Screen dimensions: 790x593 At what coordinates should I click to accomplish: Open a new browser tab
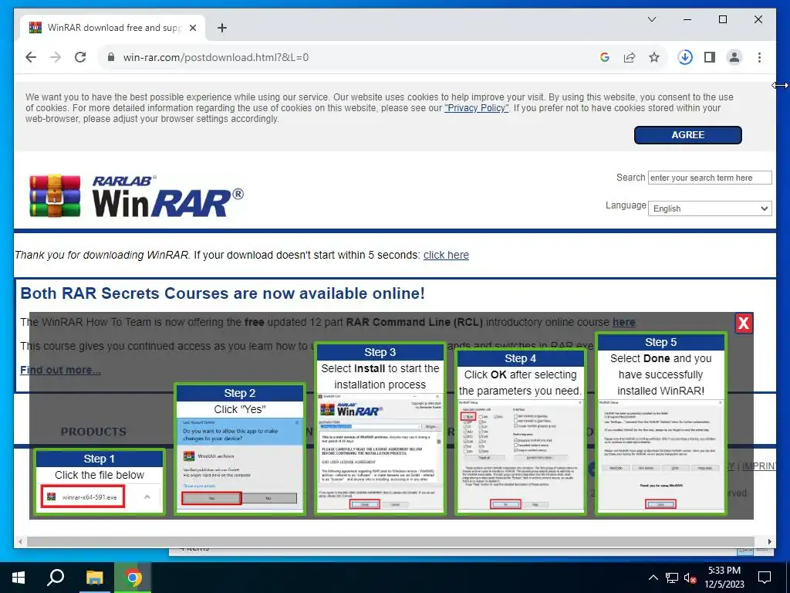coord(222,28)
